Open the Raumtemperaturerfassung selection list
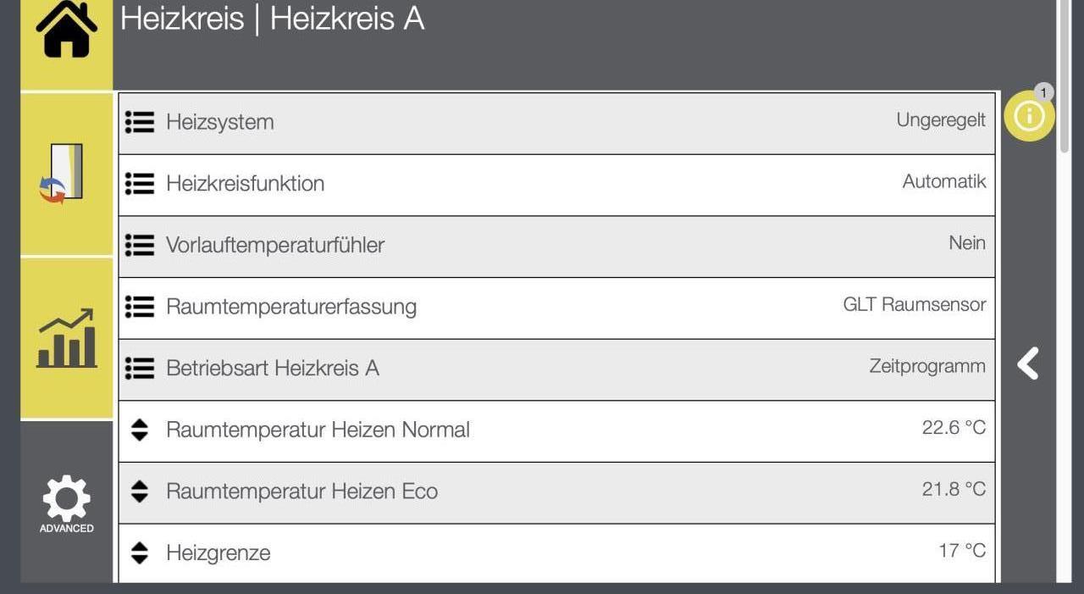The image size is (1084, 594). [140, 307]
